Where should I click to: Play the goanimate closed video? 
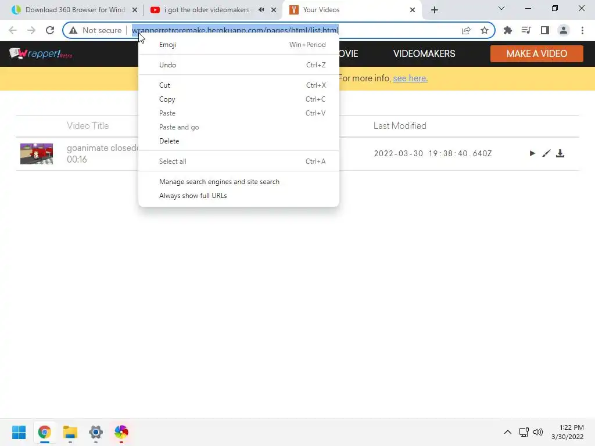pos(532,153)
